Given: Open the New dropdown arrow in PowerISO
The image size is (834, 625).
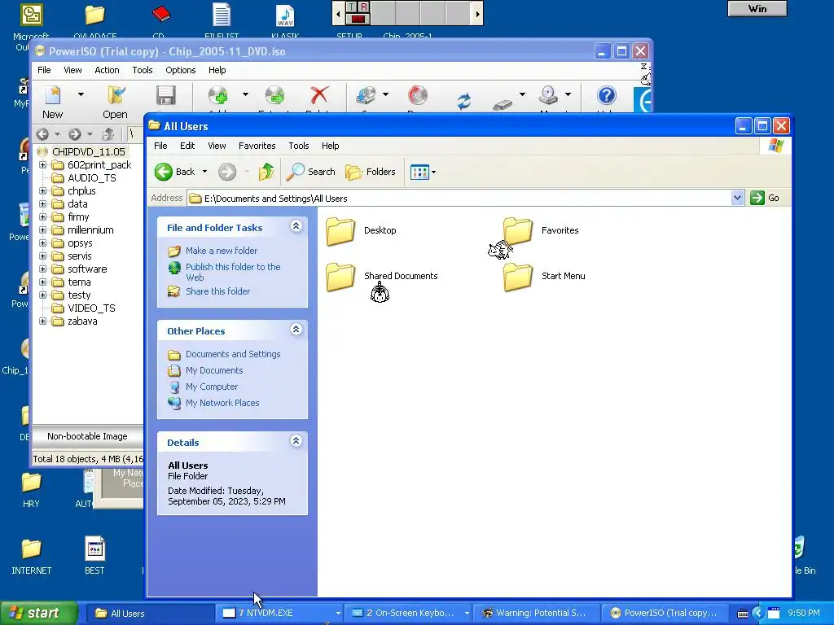Looking at the screenshot, I should (x=81, y=94).
